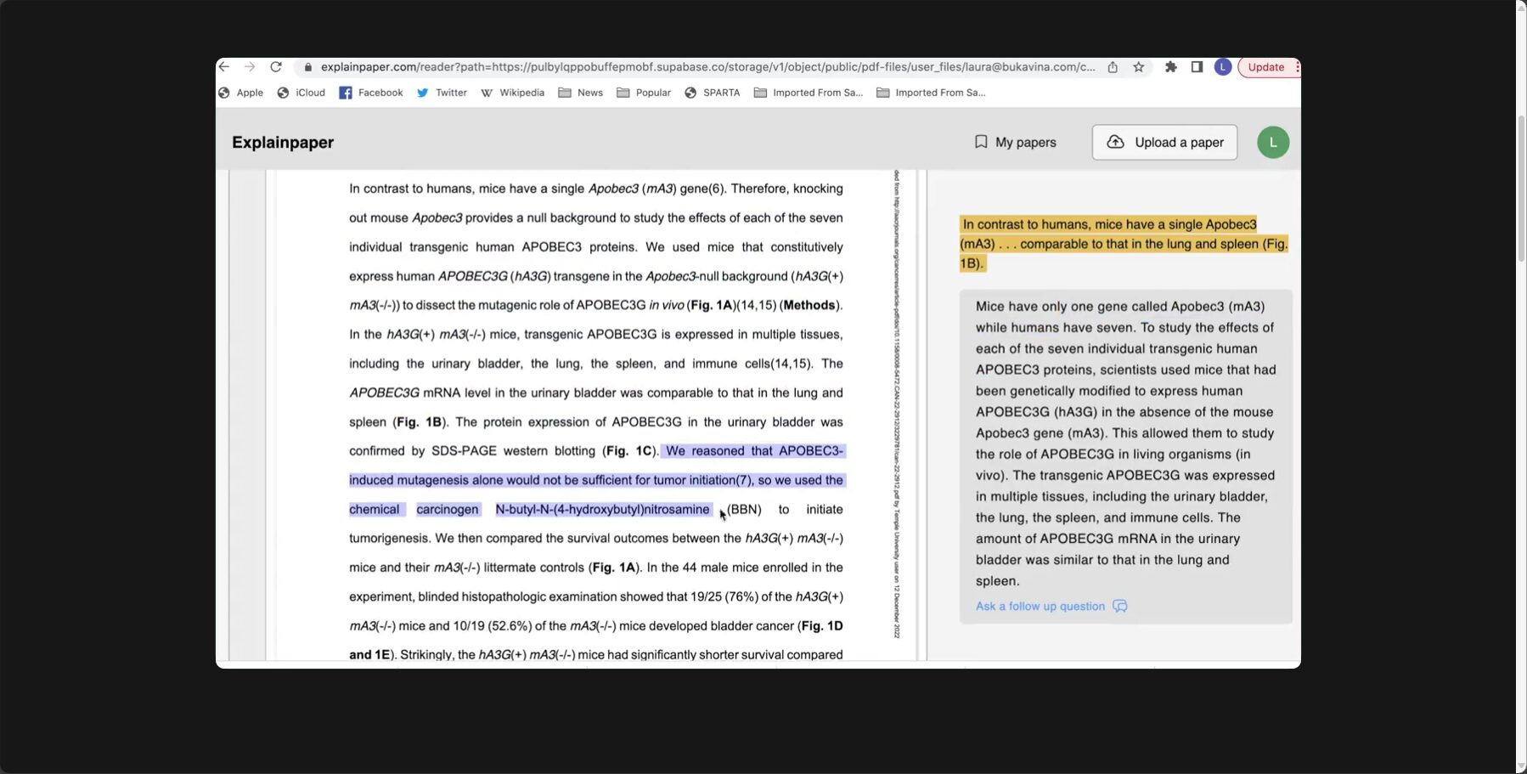Open the green L user avatar

[1273, 143]
